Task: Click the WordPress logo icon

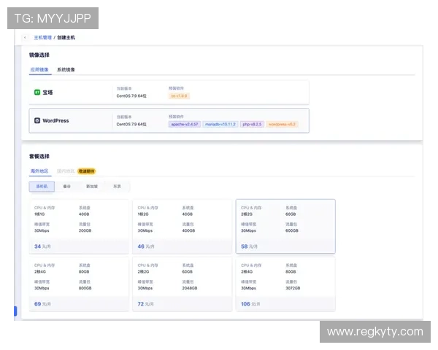Action: coord(37,120)
